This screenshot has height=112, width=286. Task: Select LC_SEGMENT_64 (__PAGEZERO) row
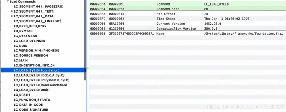click(39, 6)
